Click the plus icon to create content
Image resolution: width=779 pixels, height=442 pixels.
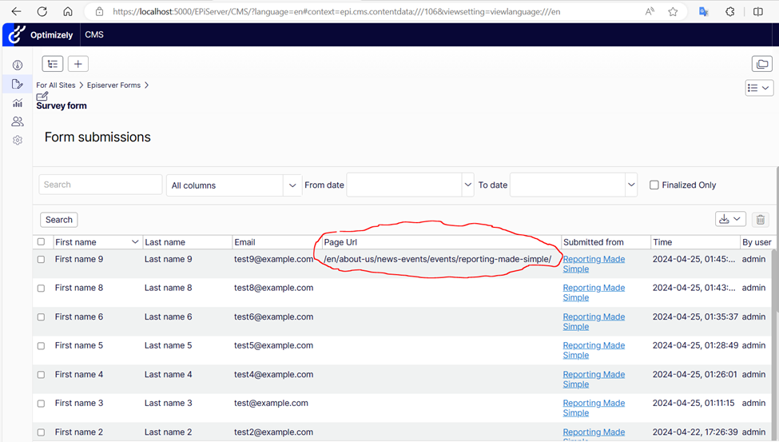(x=78, y=64)
